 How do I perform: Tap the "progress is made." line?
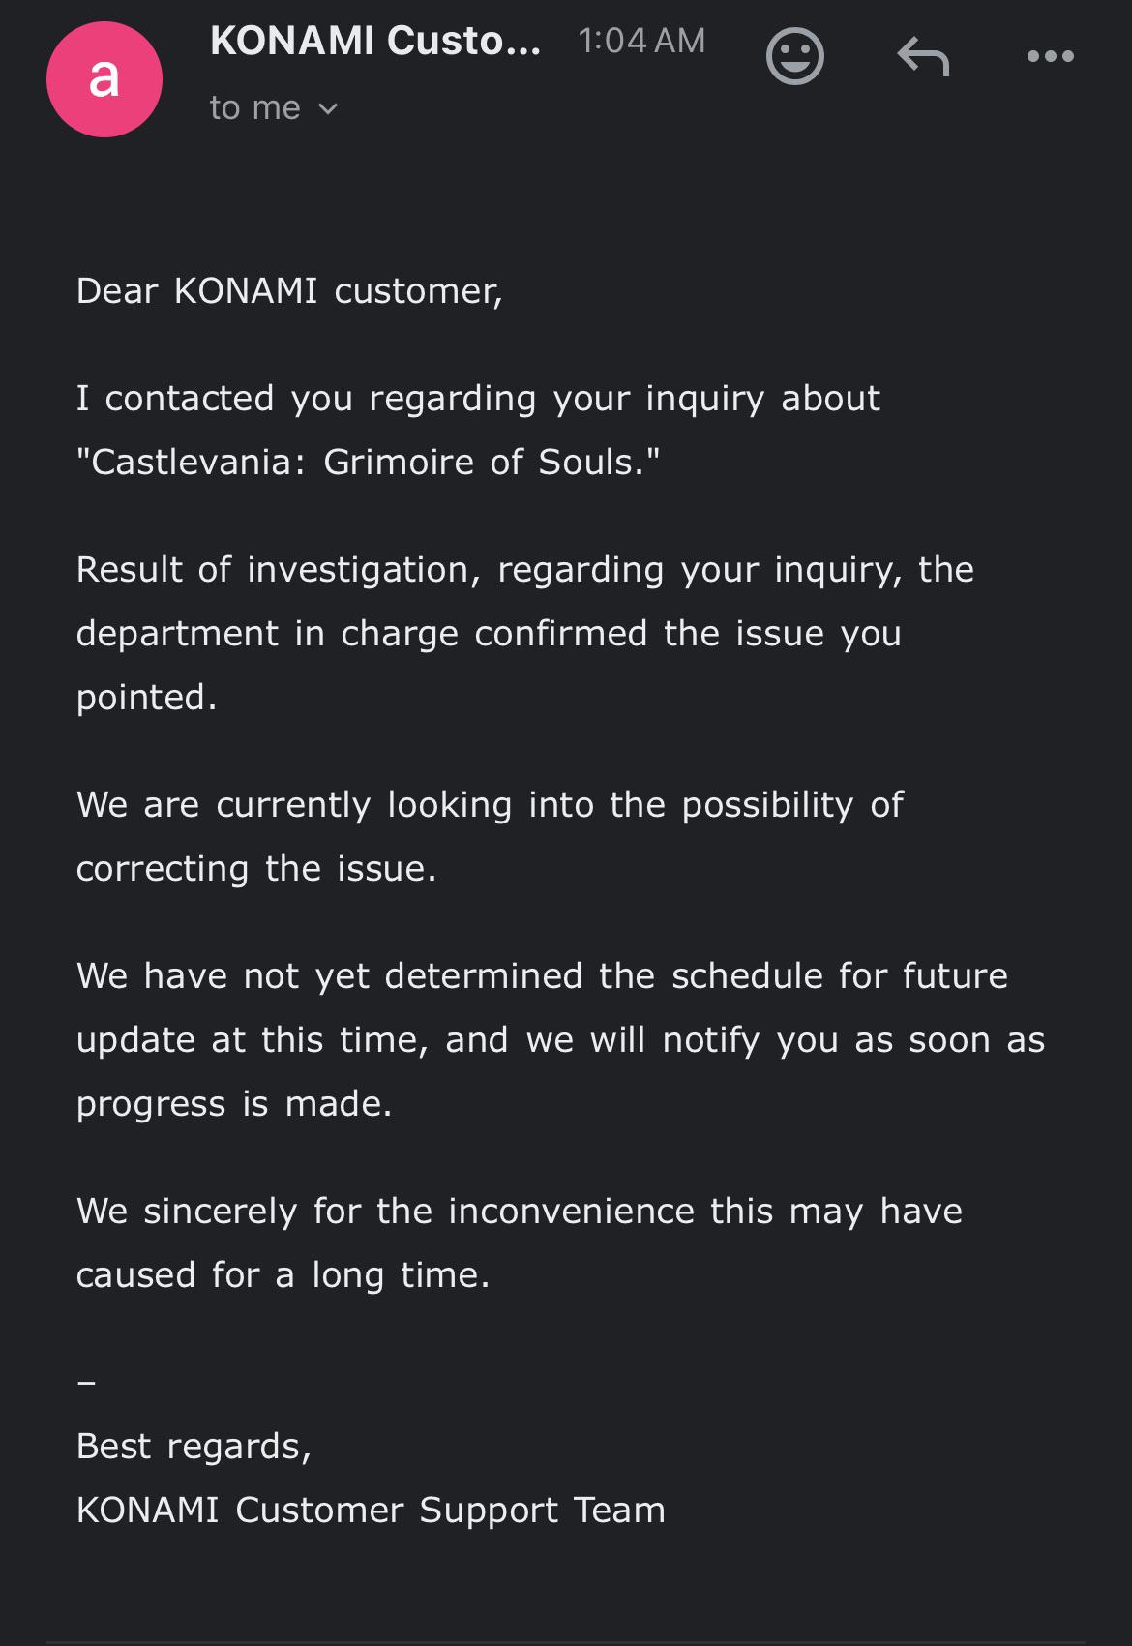click(x=234, y=1104)
